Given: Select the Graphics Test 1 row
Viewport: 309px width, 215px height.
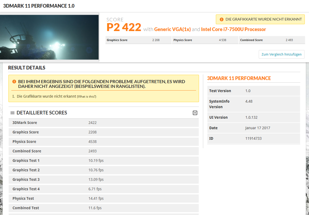Looking at the screenshot, I should pyautogui.click(x=103, y=161).
